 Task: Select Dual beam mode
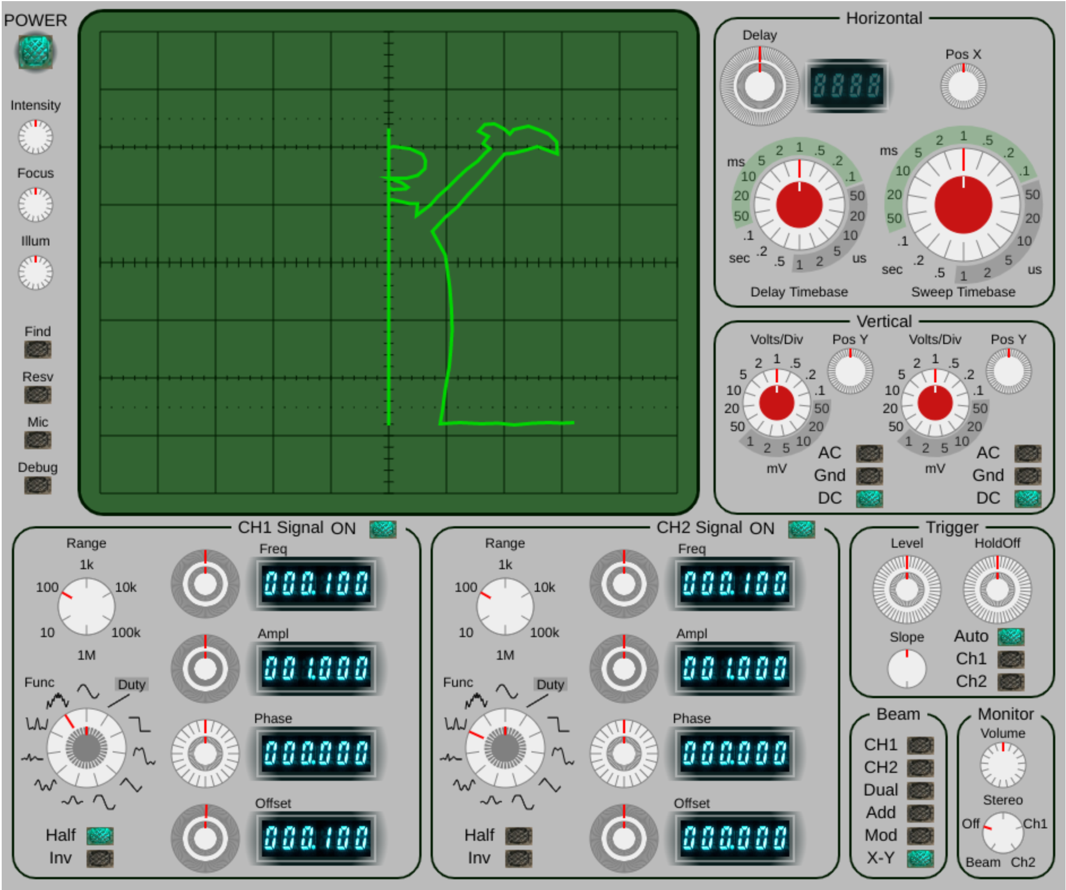tap(921, 790)
